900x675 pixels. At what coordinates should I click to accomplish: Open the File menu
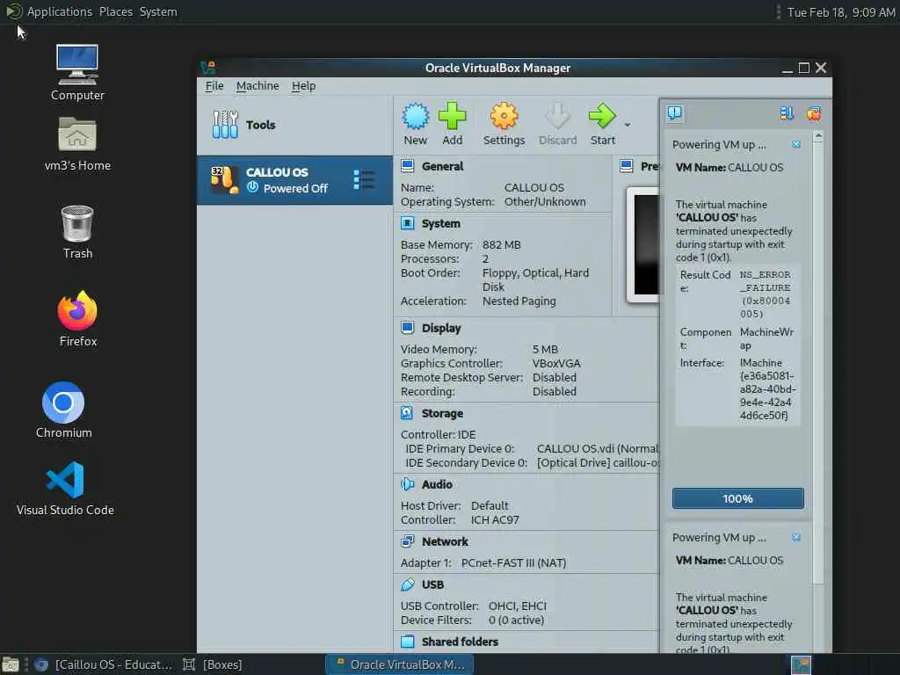214,86
